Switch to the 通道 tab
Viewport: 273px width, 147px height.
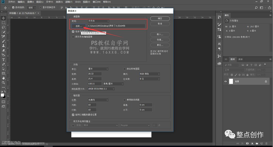click(x=241, y=59)
